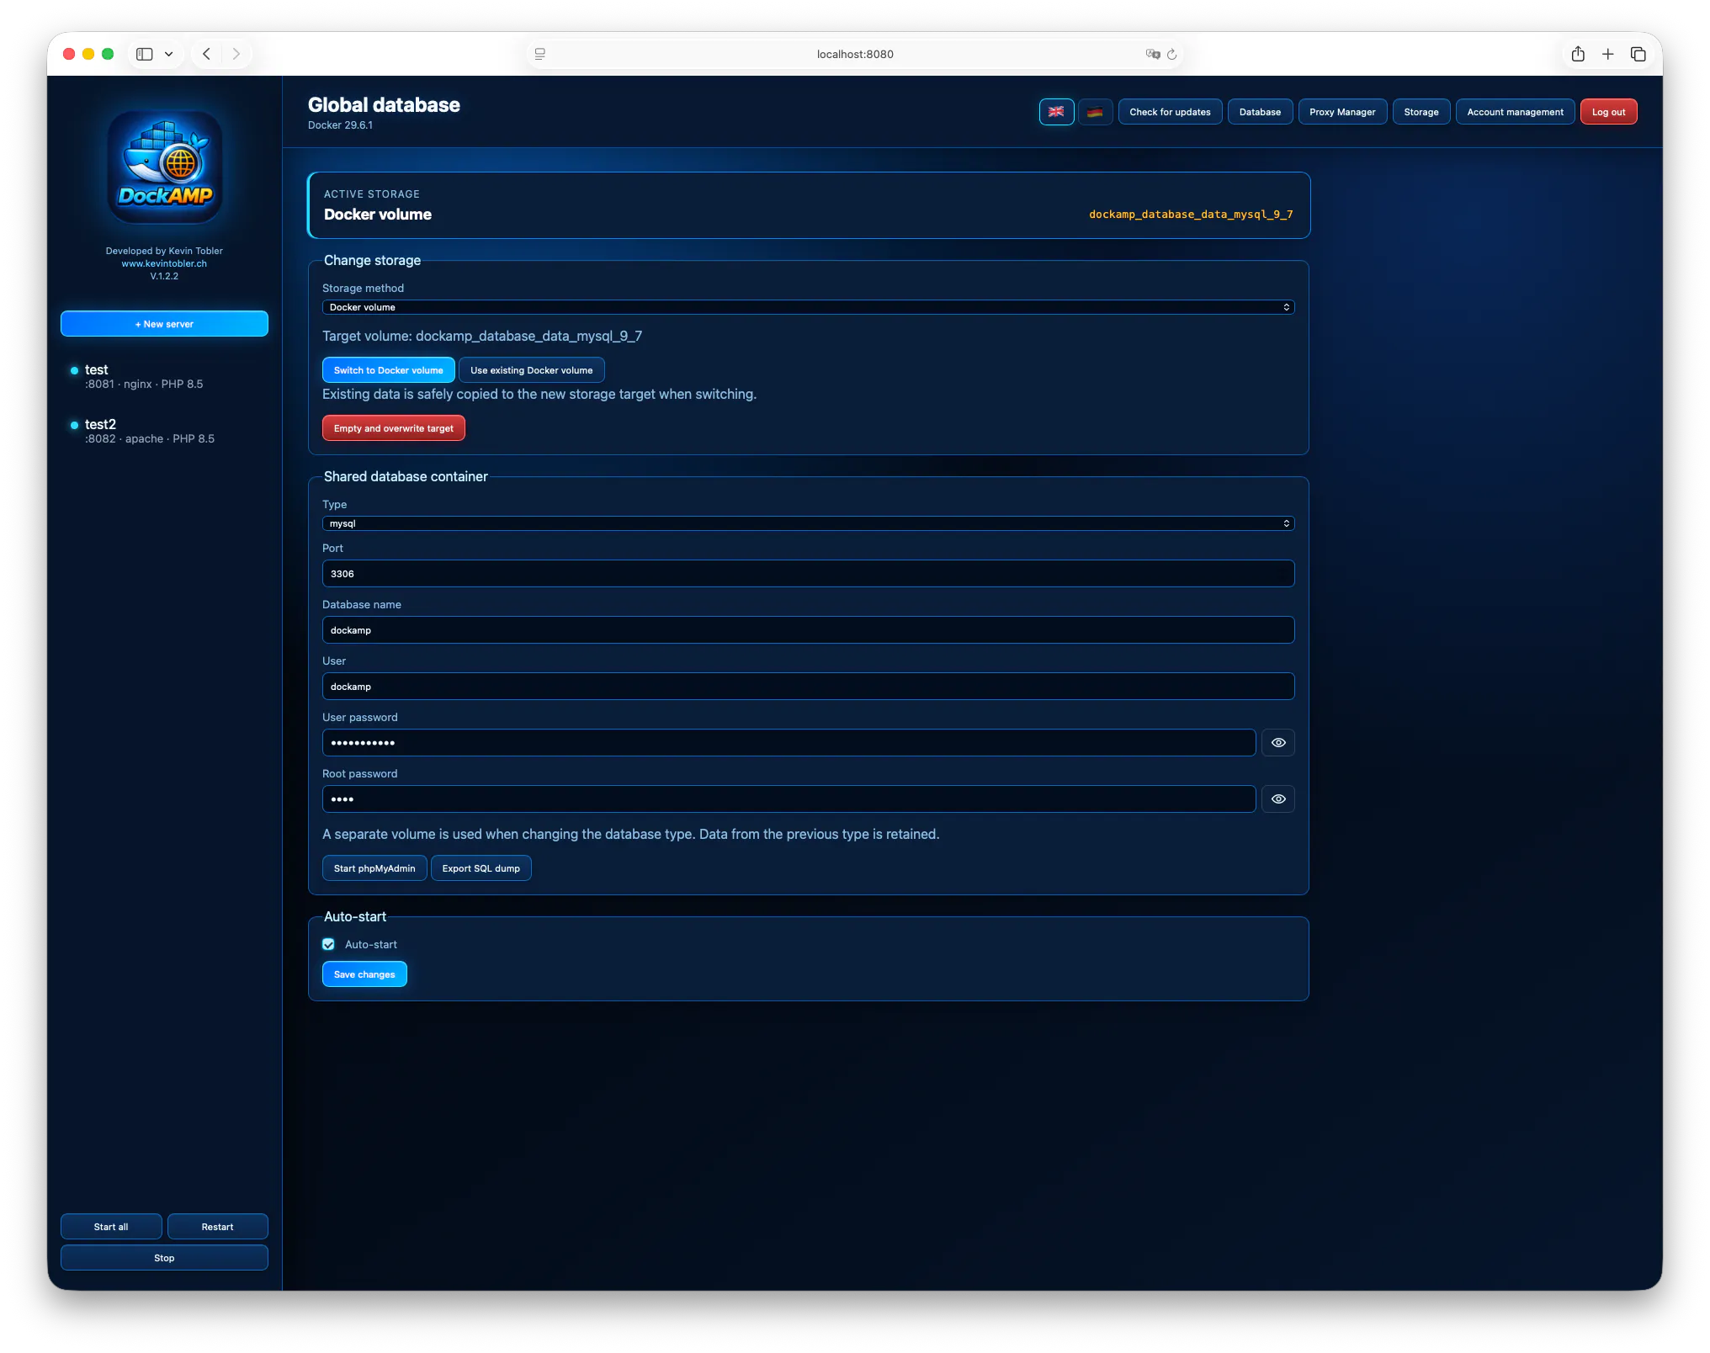Focus the User field

pos(808,687)
